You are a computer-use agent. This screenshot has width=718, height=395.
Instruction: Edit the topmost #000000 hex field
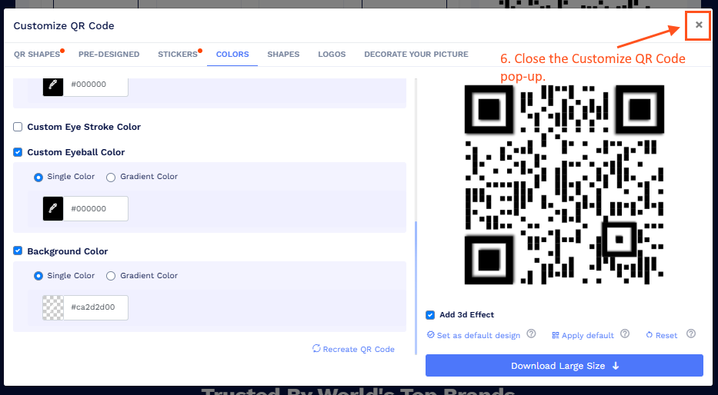click(95, 87)
